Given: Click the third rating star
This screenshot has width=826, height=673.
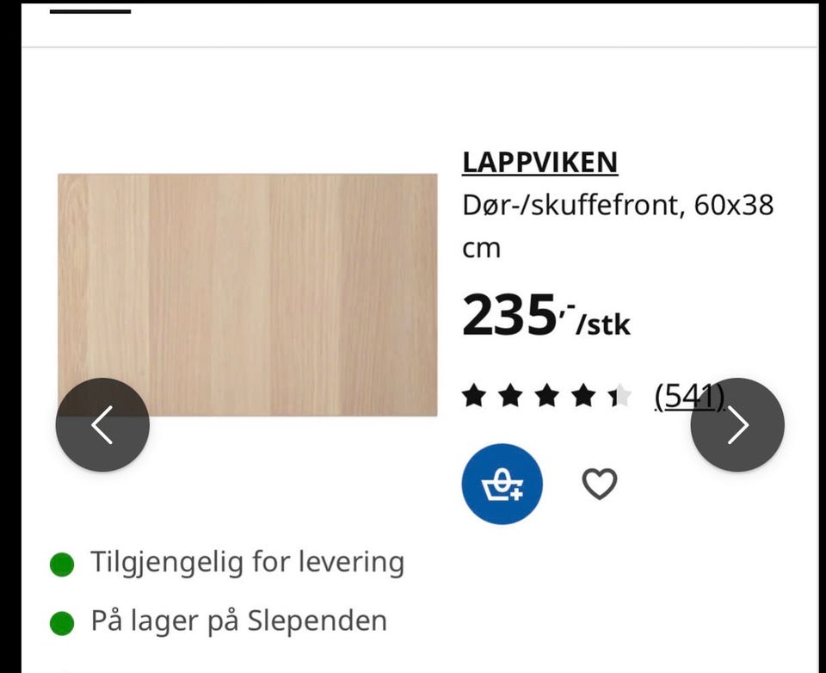Looking at the screenshot, I should [547, 396].
